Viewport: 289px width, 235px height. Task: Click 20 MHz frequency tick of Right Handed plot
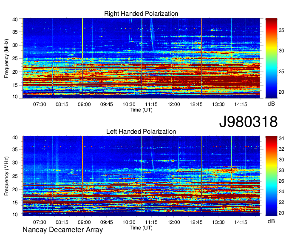[x=15, y=72]
